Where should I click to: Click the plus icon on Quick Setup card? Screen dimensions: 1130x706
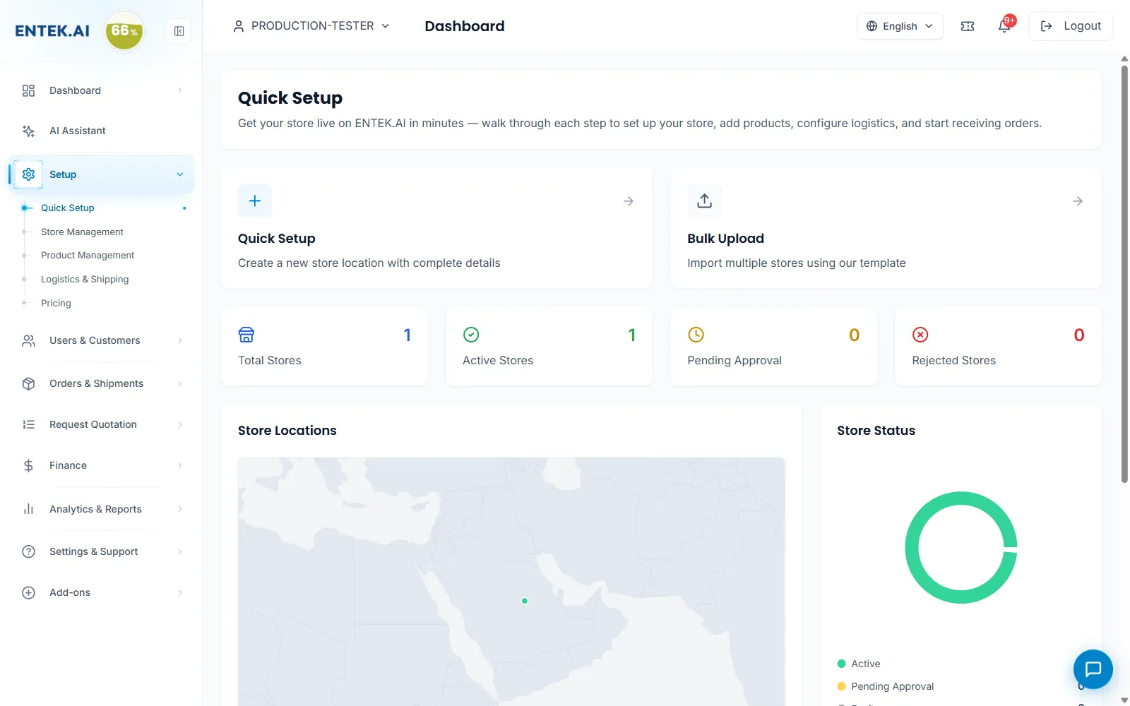tap(255, 201)
